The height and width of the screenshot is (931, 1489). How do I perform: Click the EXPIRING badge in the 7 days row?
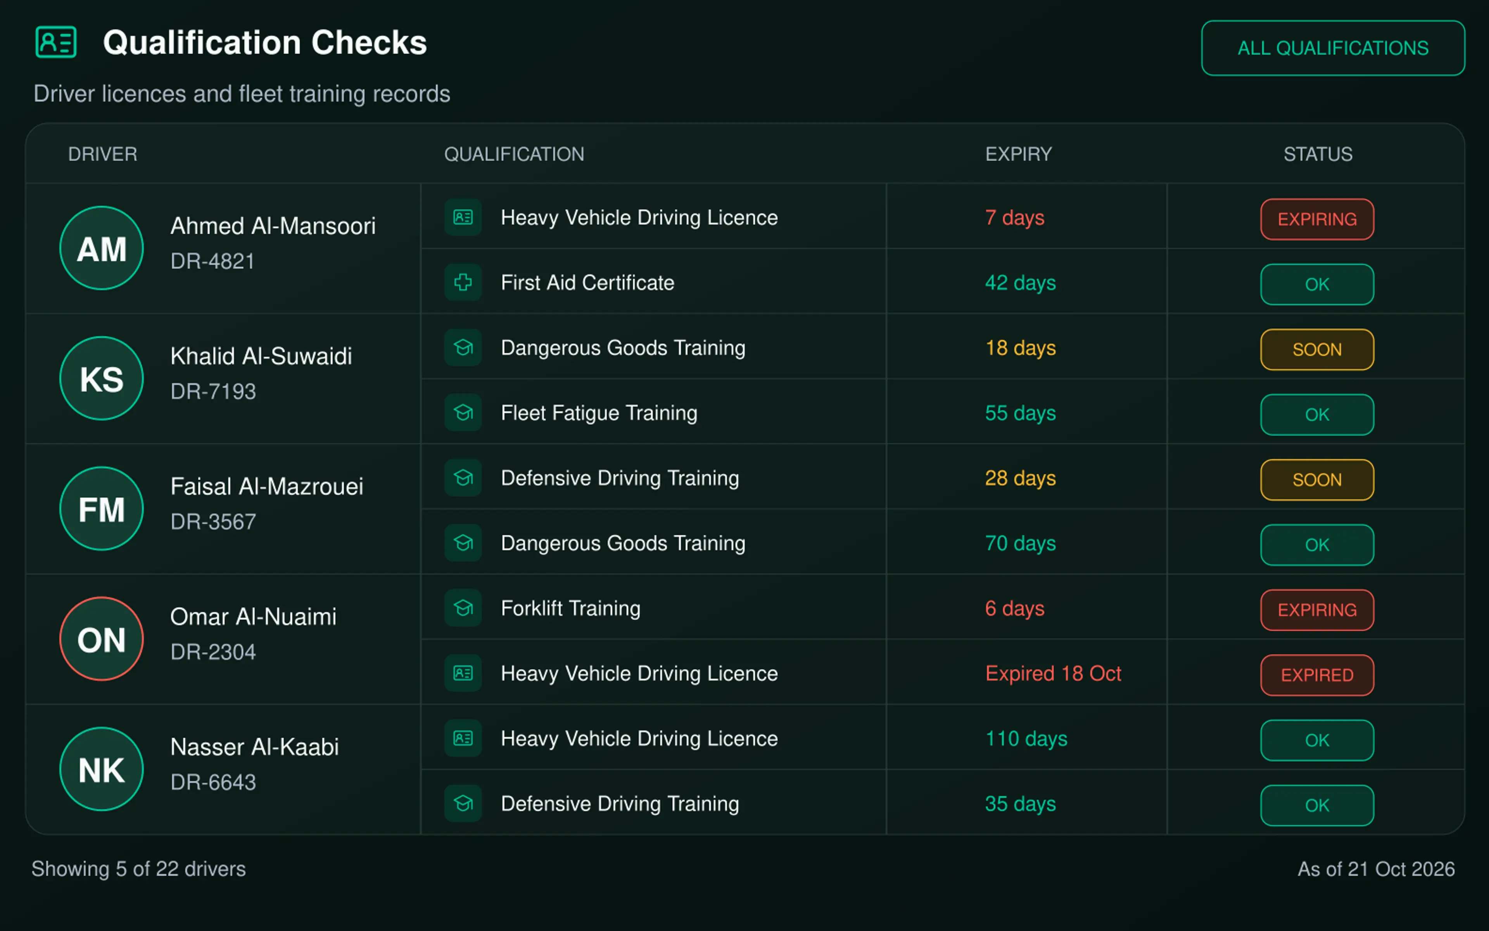(1317, 219)
